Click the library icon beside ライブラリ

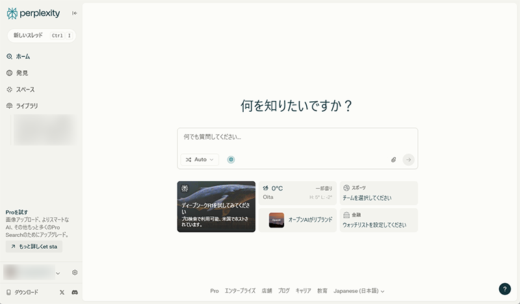[9, 106]
